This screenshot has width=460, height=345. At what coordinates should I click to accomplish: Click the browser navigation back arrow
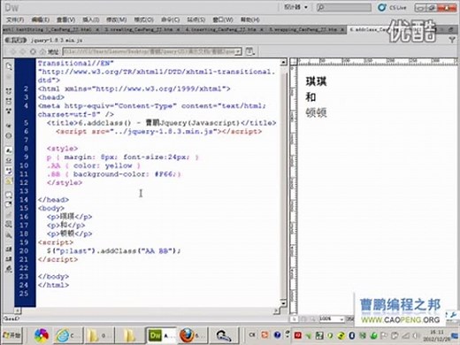(12, 51)
